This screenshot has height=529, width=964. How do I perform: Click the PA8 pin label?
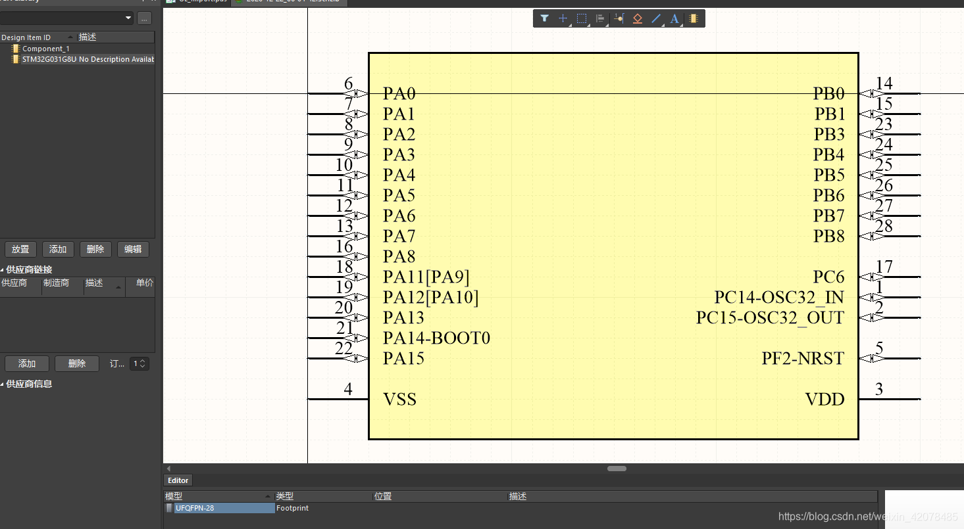coord(399,257)
